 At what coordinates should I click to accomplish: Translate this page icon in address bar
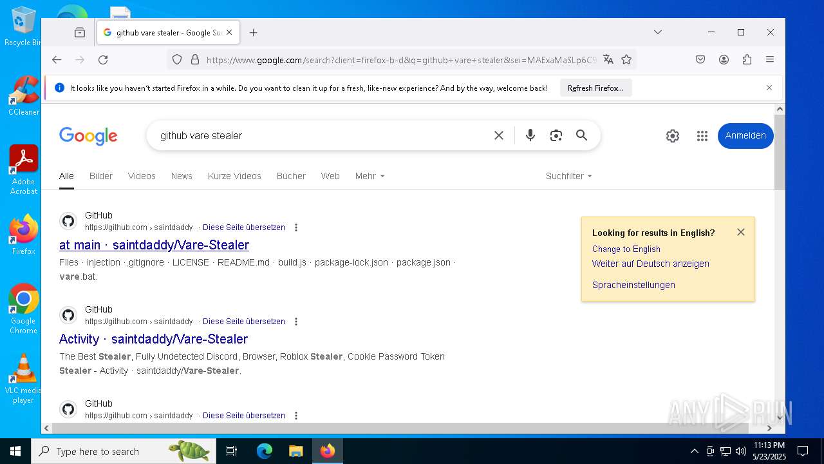[608, 60]
